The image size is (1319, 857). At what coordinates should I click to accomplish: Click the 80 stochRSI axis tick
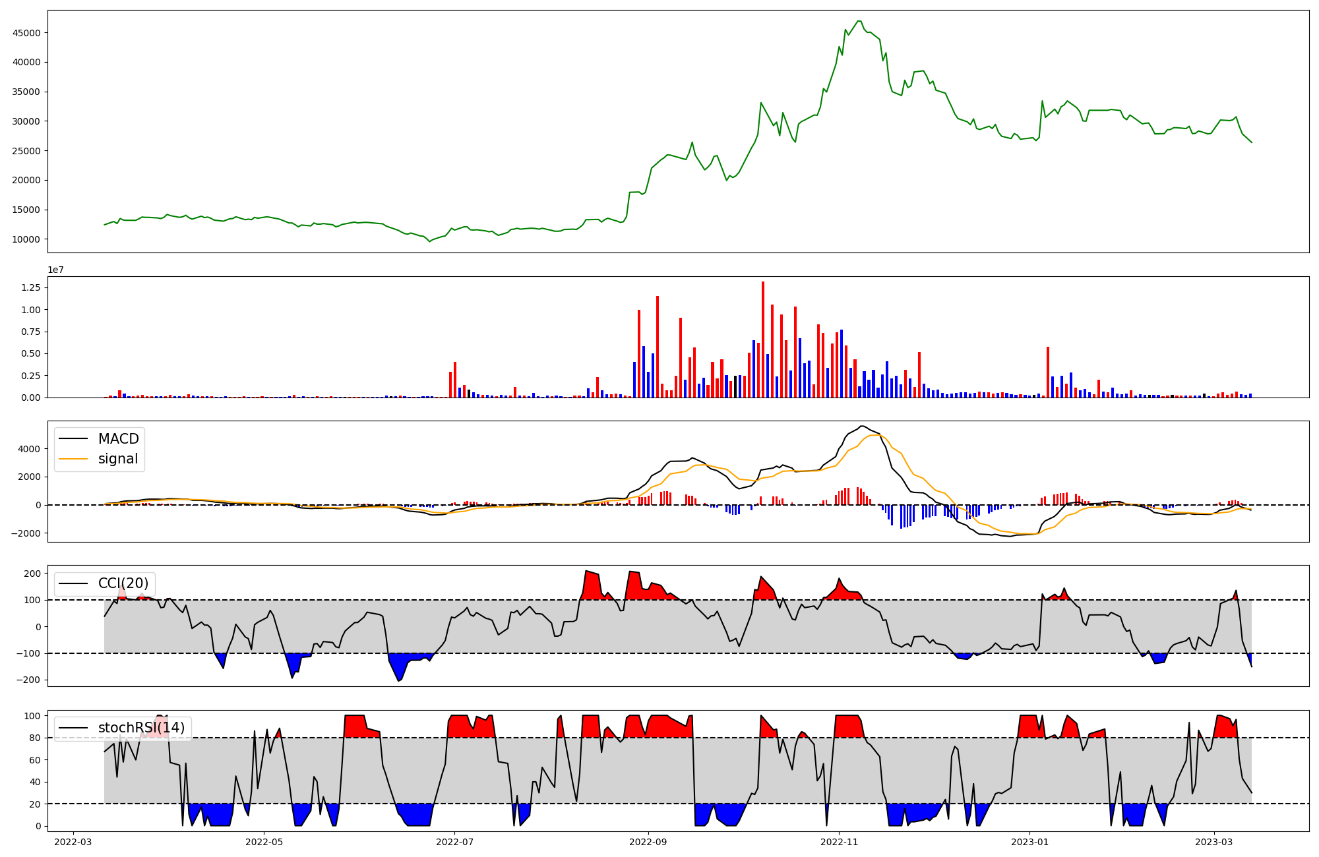(x=34, y=738)
